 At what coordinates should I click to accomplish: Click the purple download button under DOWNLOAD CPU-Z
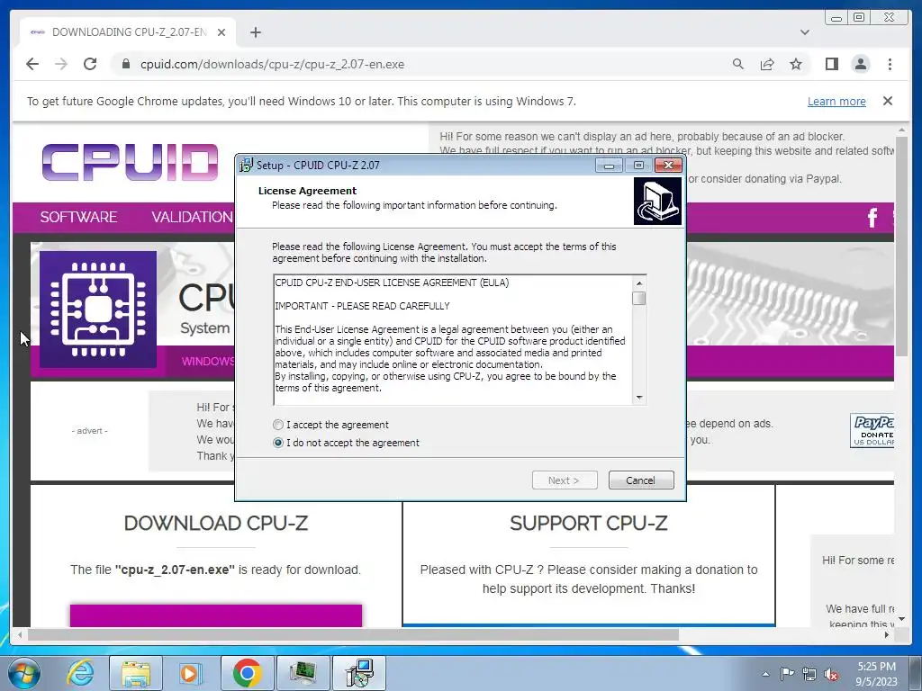[x=216, y=615]
